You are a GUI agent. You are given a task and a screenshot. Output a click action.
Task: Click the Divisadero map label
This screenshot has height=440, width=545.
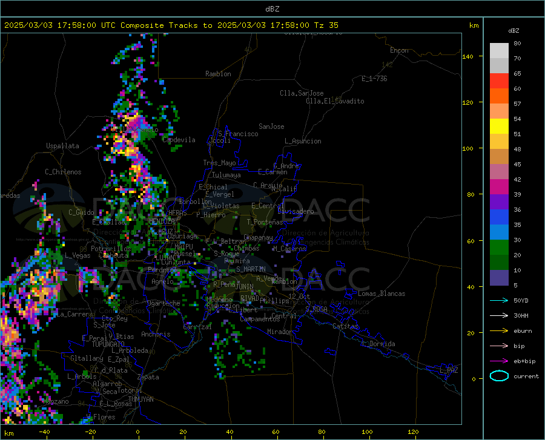click(296, 211)
